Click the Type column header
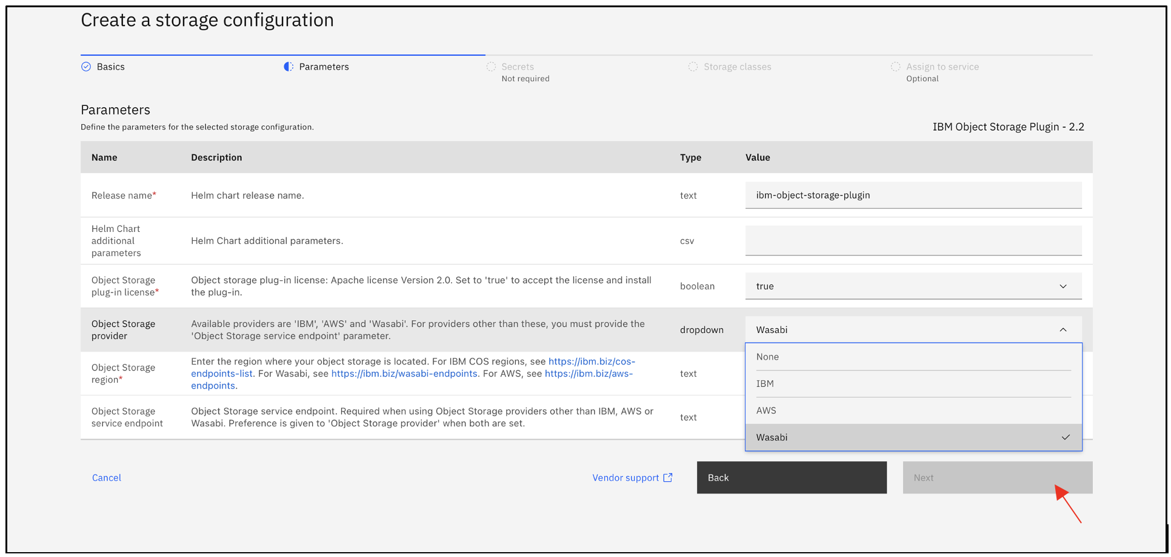This screenshot has width=1171, height=557. (x=690, y=157)
